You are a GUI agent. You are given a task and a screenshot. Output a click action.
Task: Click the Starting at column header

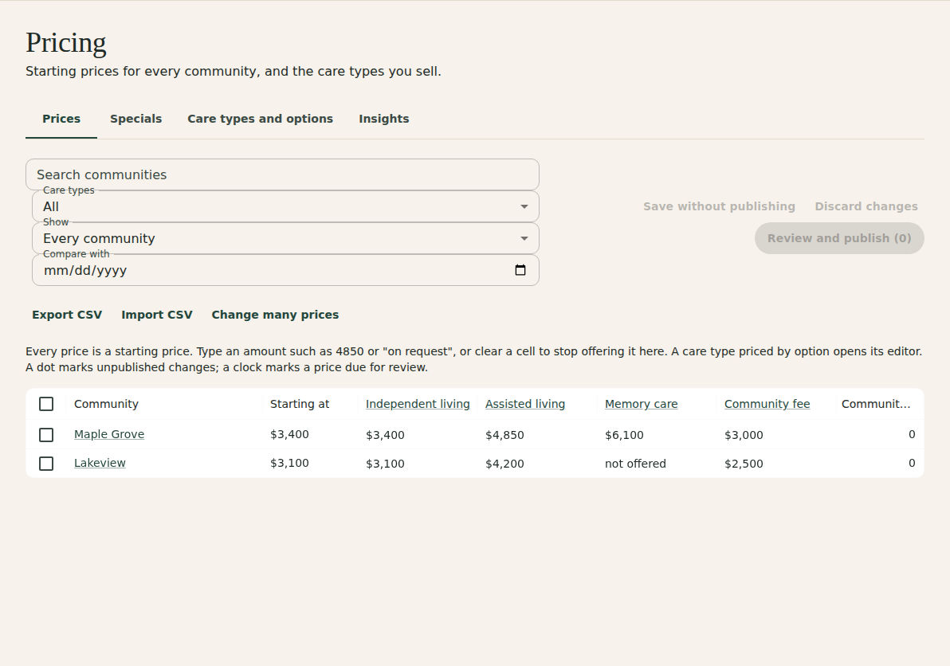[300, 404]
